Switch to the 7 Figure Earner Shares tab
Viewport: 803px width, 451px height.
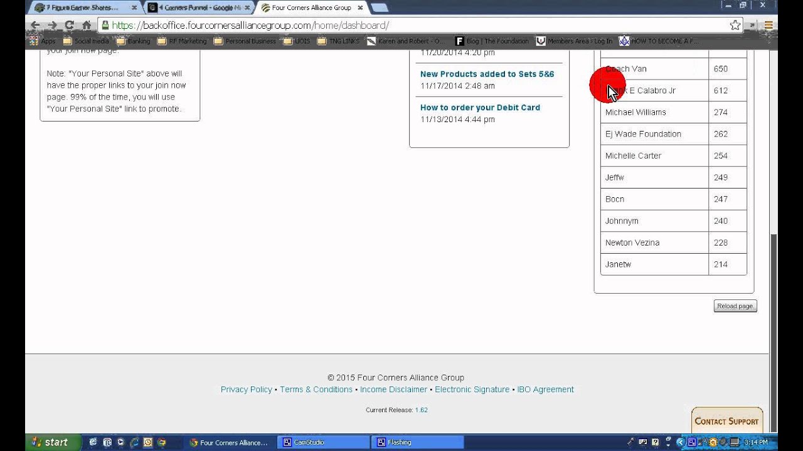pyautogui.click(x=82, y=8)
